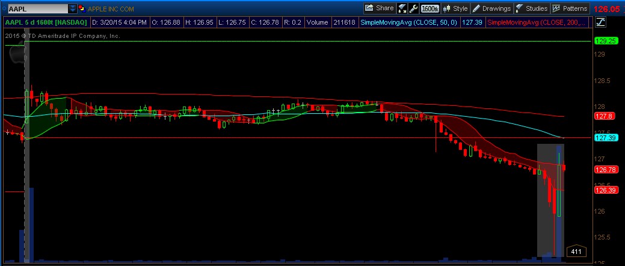Click the high price H: 126.95 cell

tap(200, 23)
